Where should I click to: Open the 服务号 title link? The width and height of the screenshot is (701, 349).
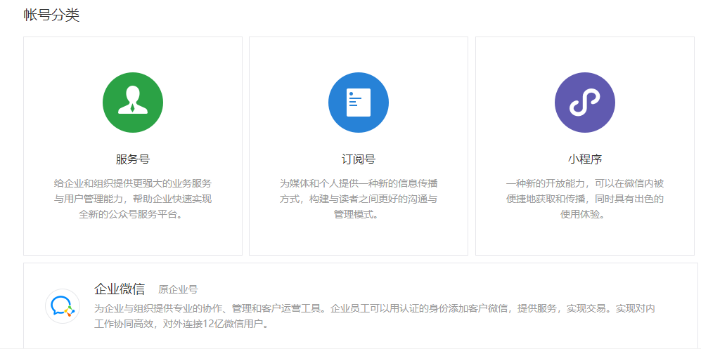133,159
